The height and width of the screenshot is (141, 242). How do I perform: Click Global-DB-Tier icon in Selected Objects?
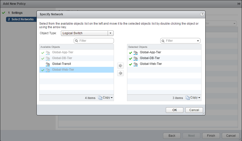(136, 58)
